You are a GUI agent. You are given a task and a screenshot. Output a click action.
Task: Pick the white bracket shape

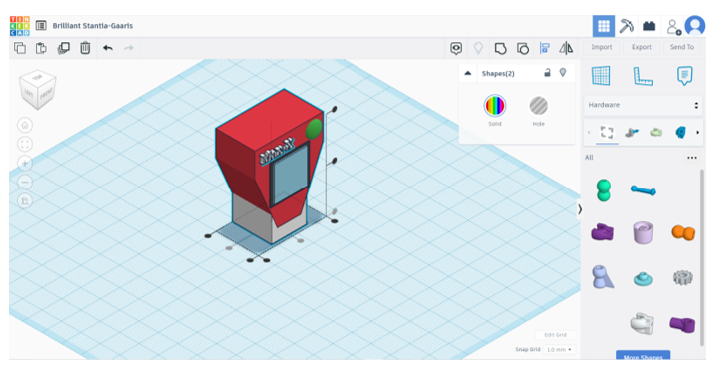(642, 323)
